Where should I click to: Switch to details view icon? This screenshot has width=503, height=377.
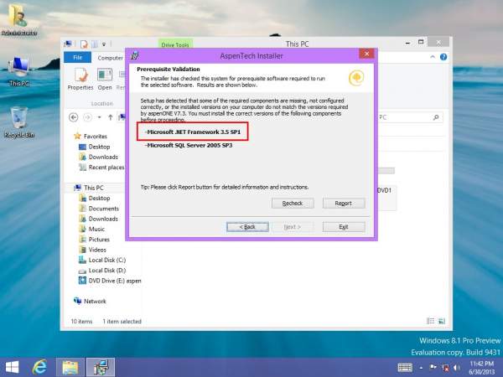click(x=431, y=321)
